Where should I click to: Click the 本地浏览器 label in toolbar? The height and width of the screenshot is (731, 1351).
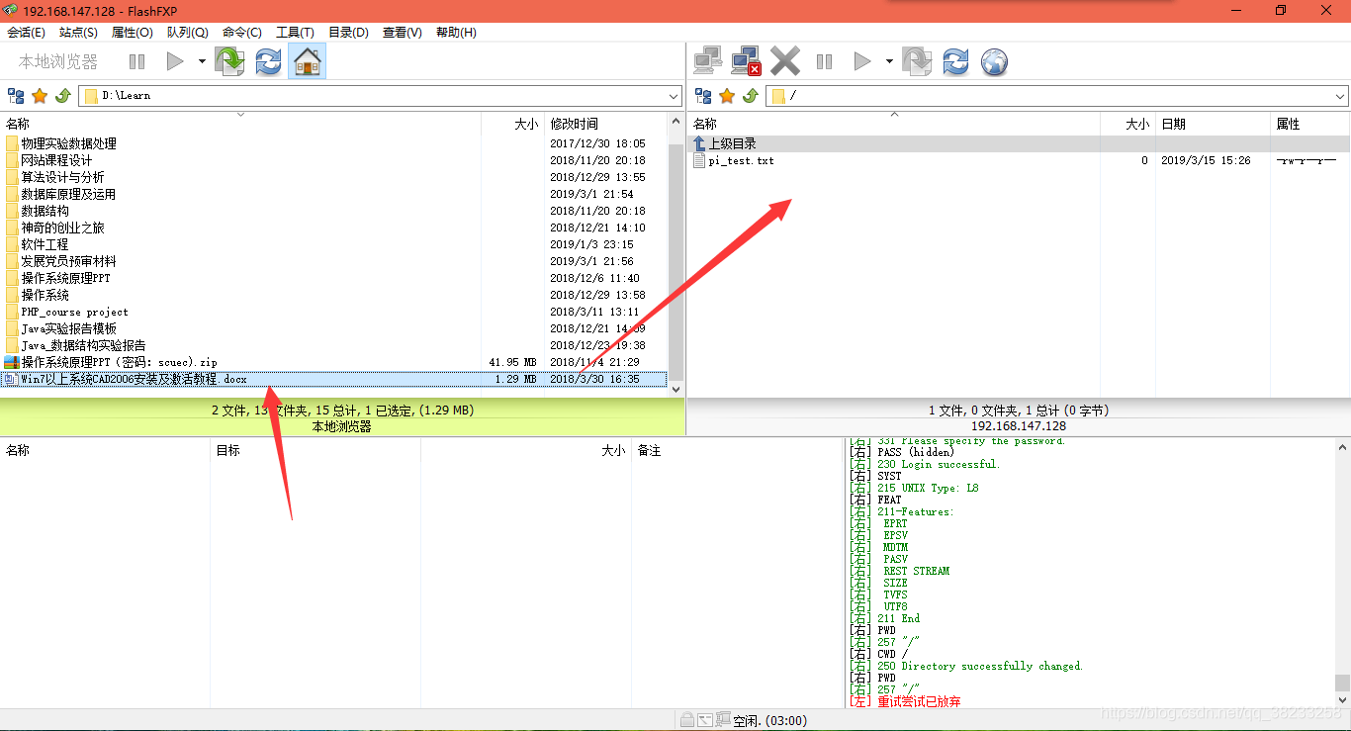[58, 61]
